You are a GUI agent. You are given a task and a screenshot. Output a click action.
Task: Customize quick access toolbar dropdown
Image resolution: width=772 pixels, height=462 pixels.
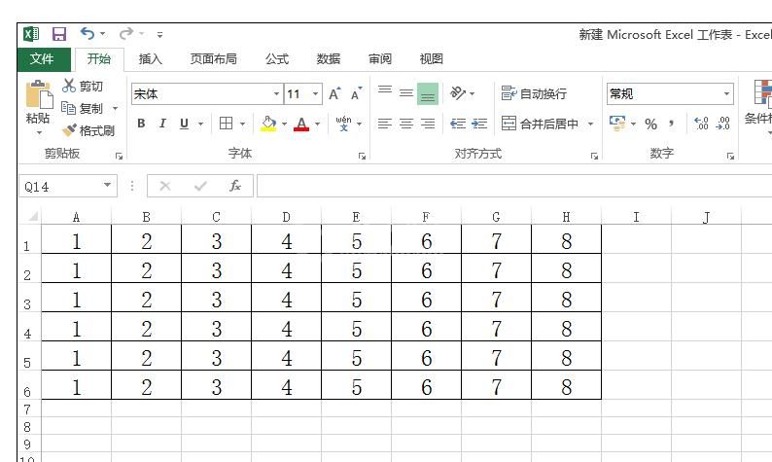(159, 34)
